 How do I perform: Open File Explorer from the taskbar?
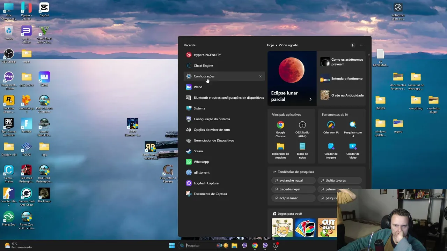234,245
